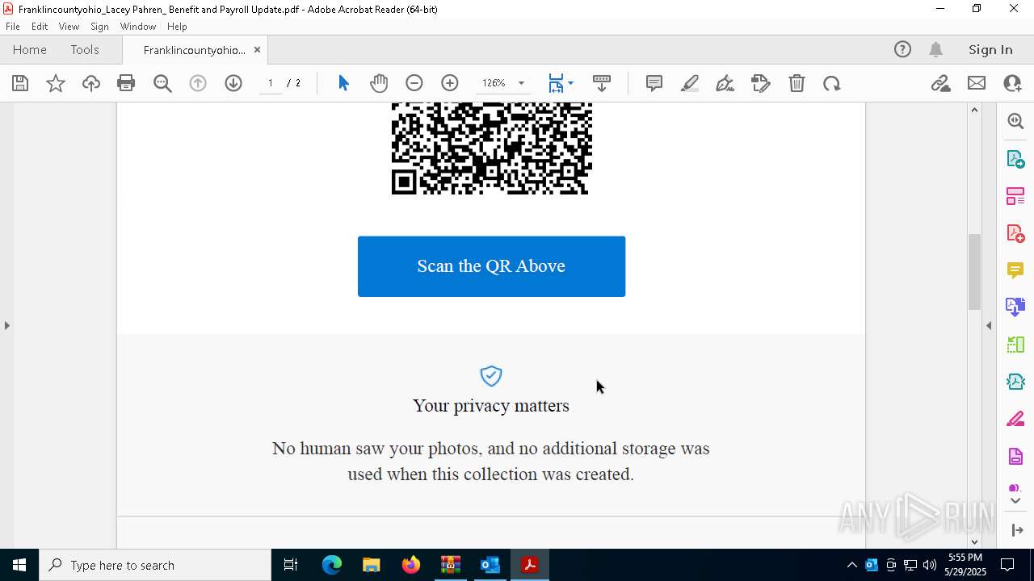Viewport: 1034px width, 581px height.
Task: Zoom in with plus icon
Action: (x=450, y=83)
